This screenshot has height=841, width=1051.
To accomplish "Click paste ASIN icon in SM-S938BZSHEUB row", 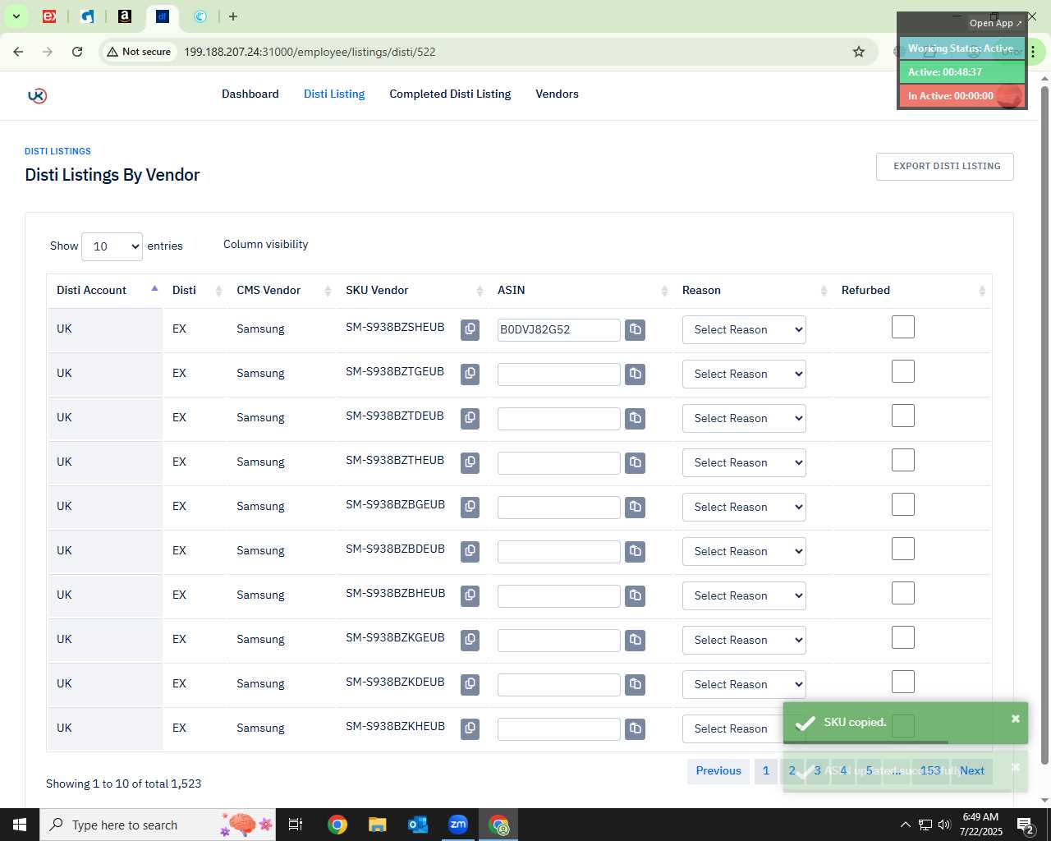I will pyautogui.click(x=635, y=329).
